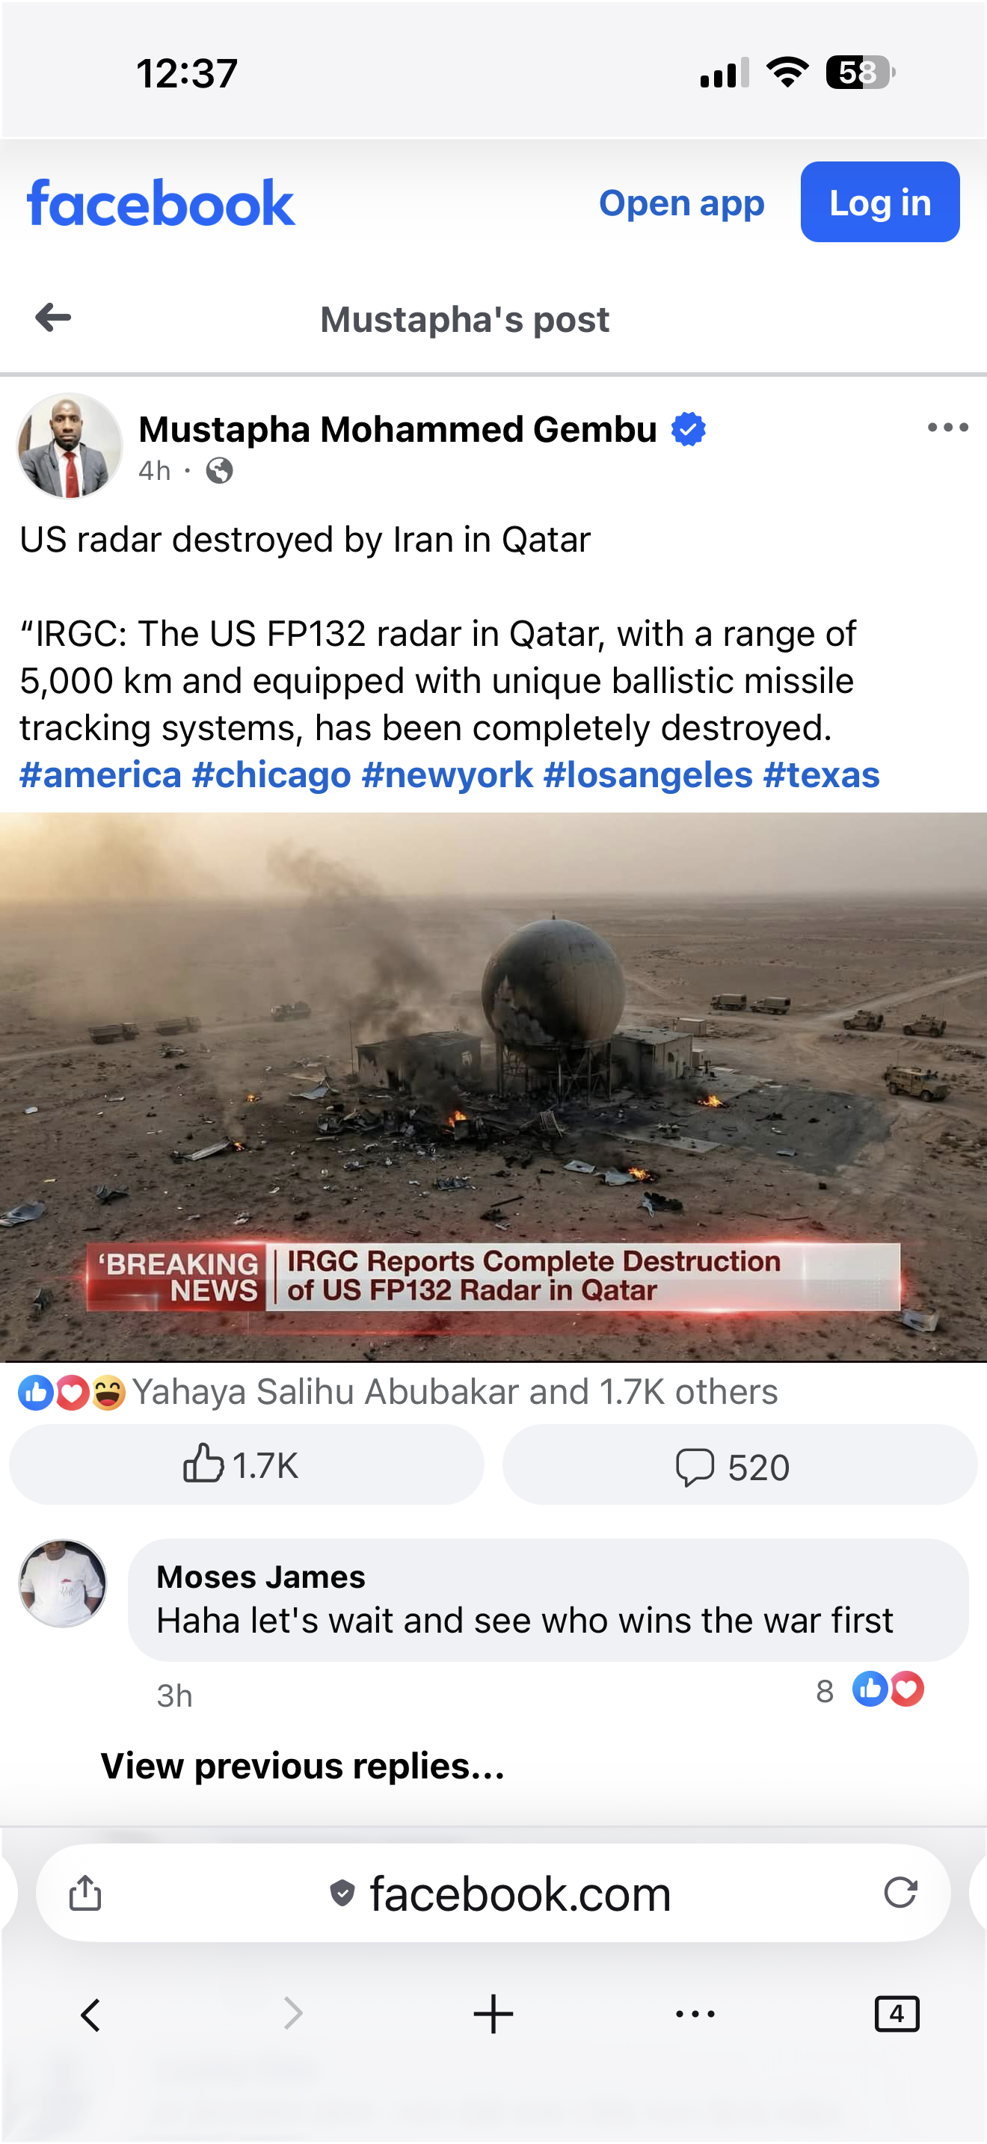Expand View previous replies
987x2144 pixels.
302,1765
